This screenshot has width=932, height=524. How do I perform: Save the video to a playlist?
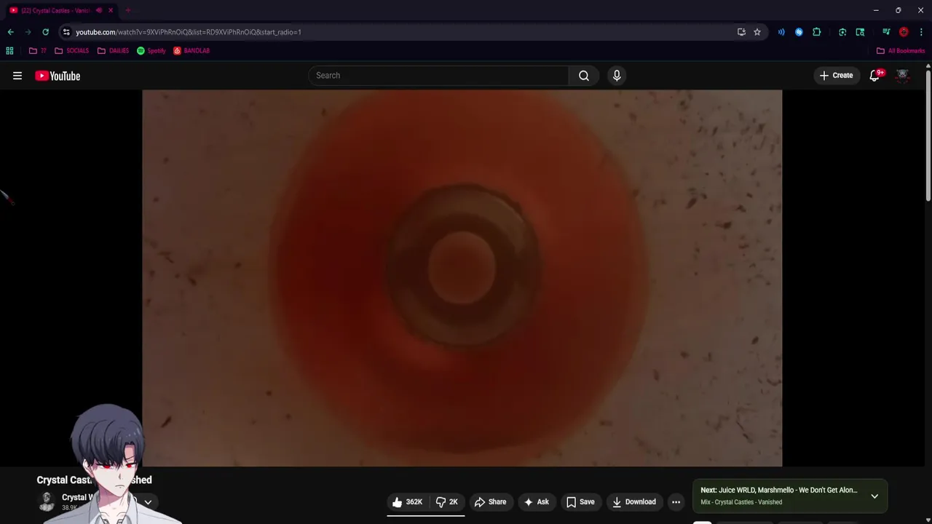pyautogui.click(x=580, y=502)
